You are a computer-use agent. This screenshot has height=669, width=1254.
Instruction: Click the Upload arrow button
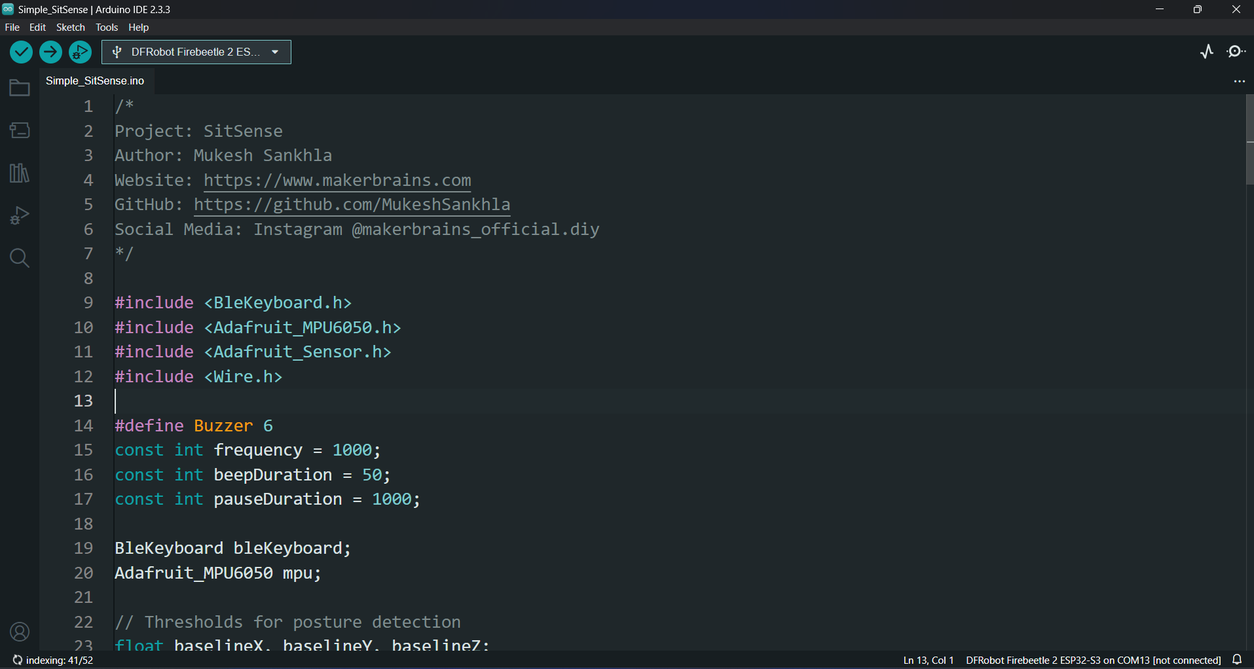50,52
